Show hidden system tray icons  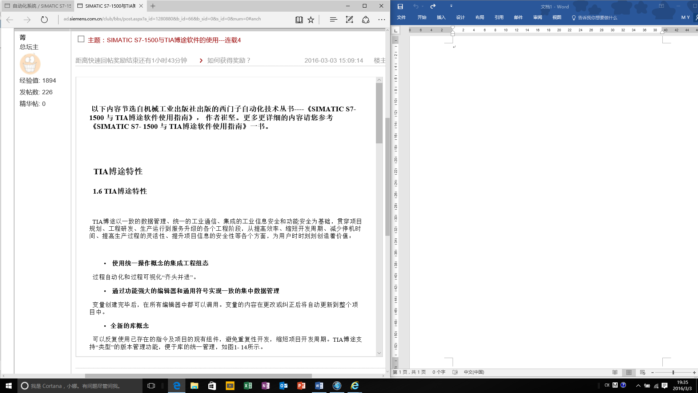tap(638, 386)
